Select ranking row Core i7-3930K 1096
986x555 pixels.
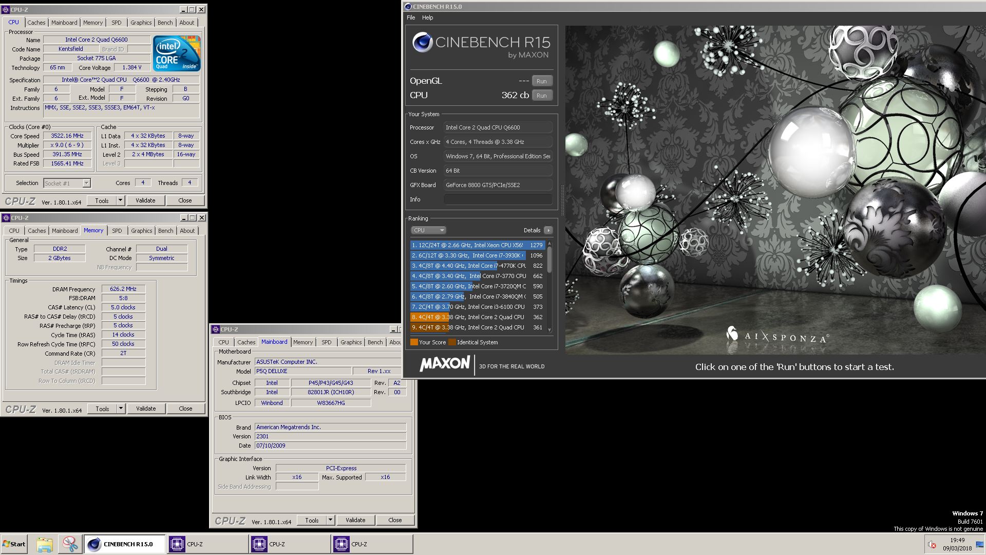click(x=477, y=255)
